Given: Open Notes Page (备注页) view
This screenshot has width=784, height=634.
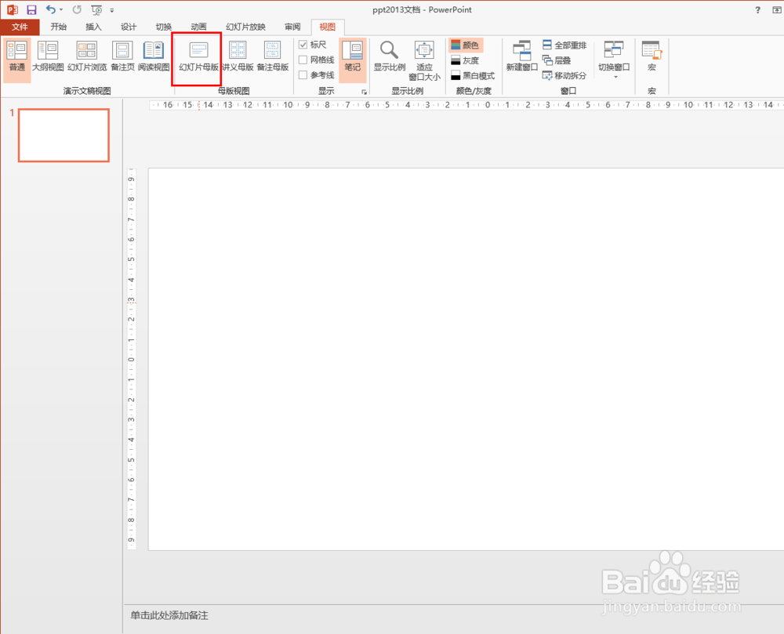Looking at the screenshot, I should [x=122, y=56].
